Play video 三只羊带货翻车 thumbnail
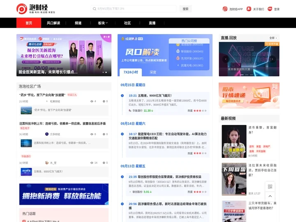296x222 pixels. [x=234, y=211]
